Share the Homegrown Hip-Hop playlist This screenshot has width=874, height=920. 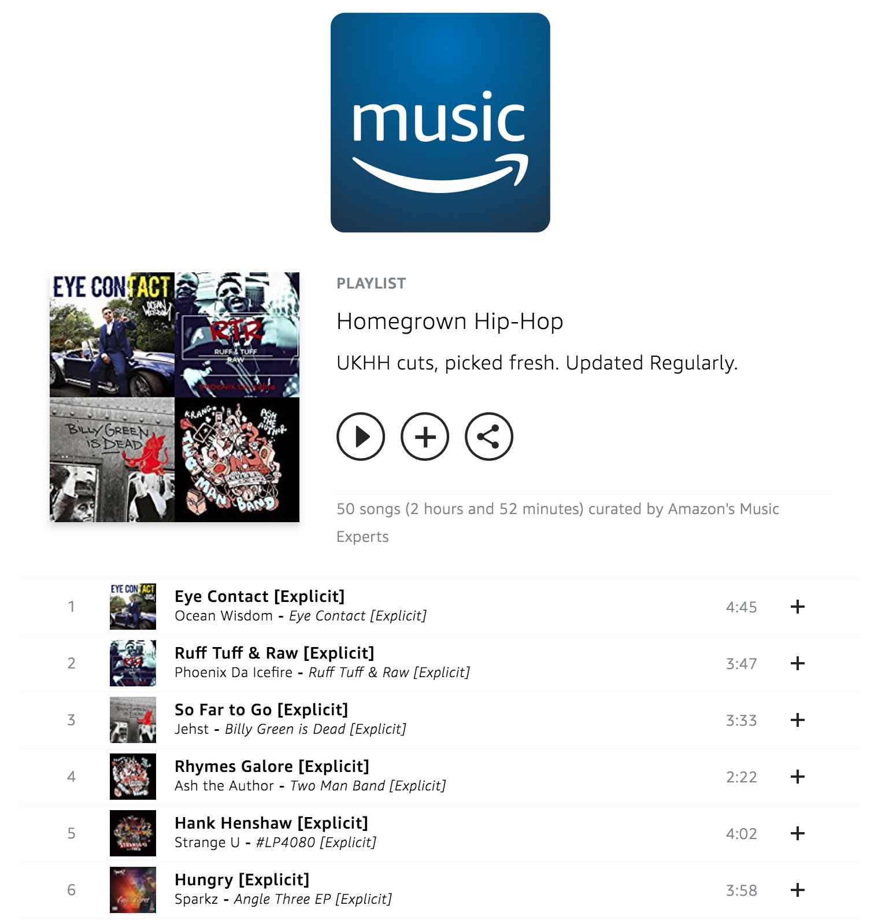(x=489, y=437)
